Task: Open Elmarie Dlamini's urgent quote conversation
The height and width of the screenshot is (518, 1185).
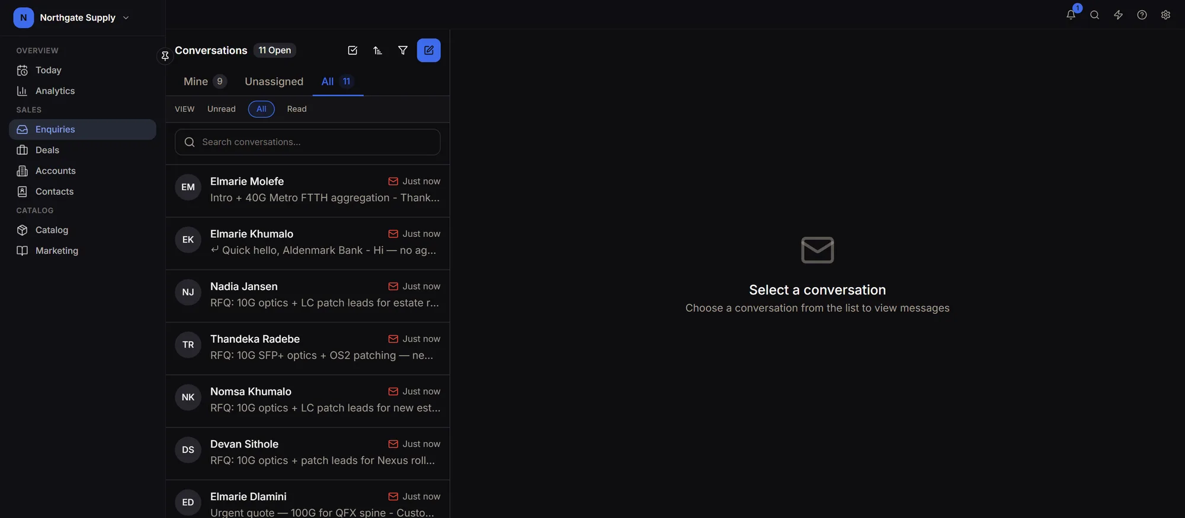Action: [308, 500]
